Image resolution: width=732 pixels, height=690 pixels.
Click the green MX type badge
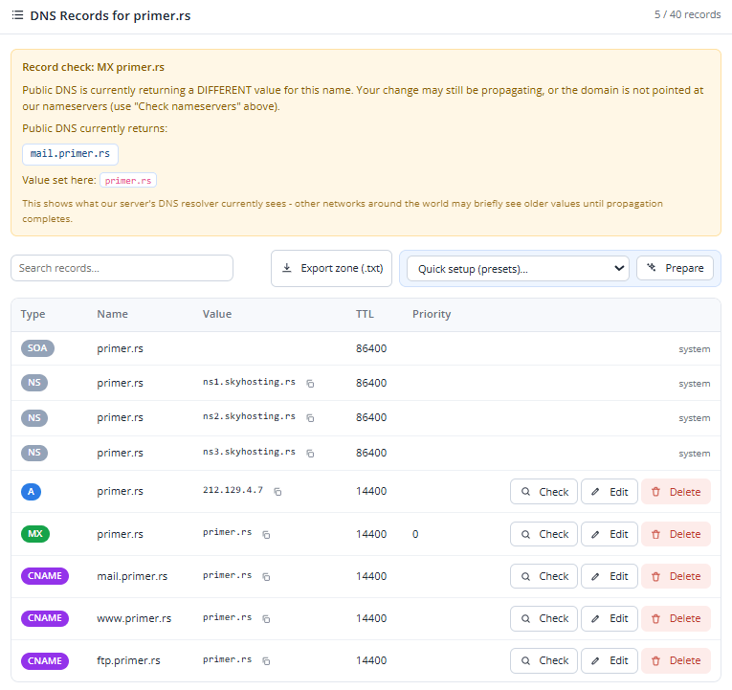pos(35,534)
